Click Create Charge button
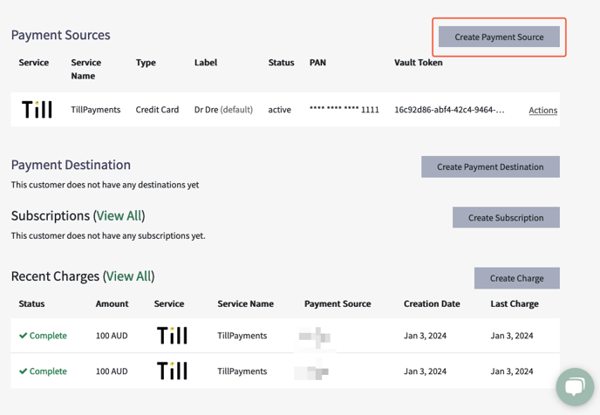 517,278
